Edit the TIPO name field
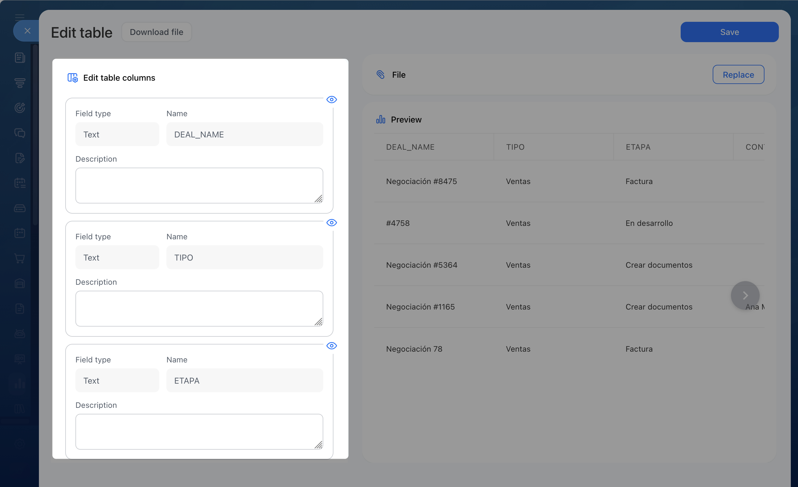This screenshot has height=487, width=798. pos(245,258)
